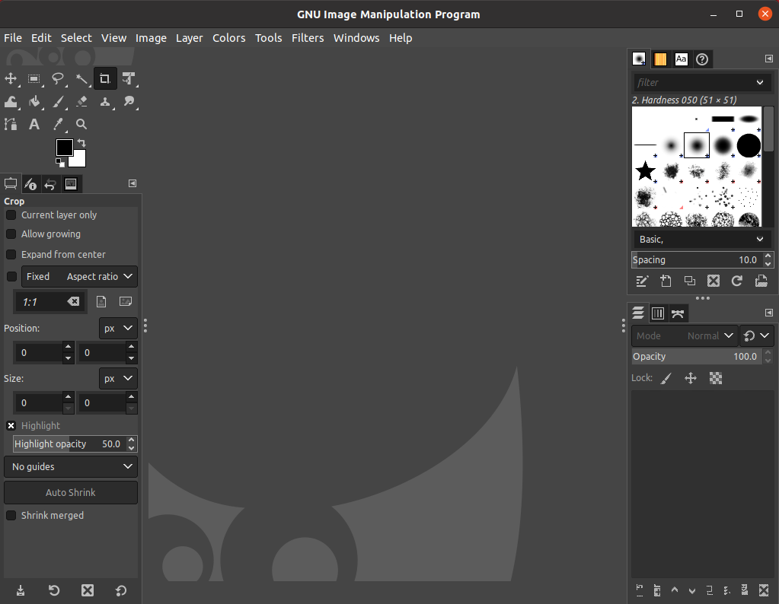Choose the Eraser tool
This screenshot has height=604, width=779.
pos(81,101)
